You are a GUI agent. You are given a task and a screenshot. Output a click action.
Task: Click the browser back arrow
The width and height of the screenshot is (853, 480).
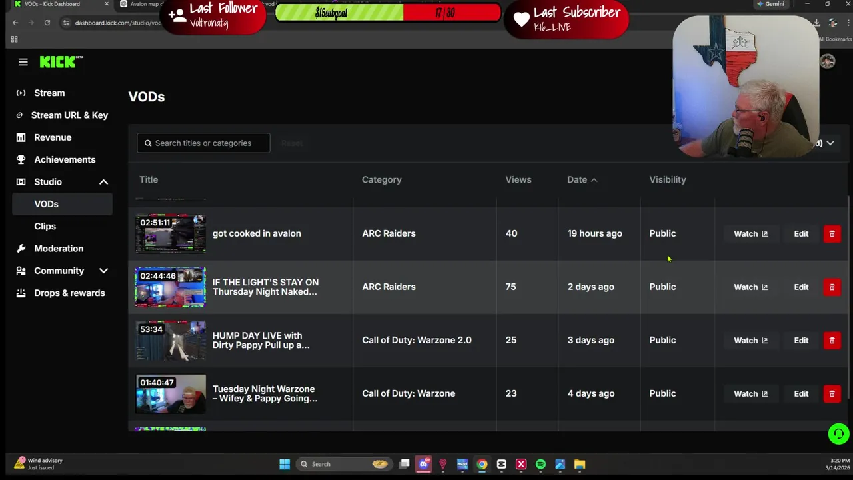(x=15, y=23)
